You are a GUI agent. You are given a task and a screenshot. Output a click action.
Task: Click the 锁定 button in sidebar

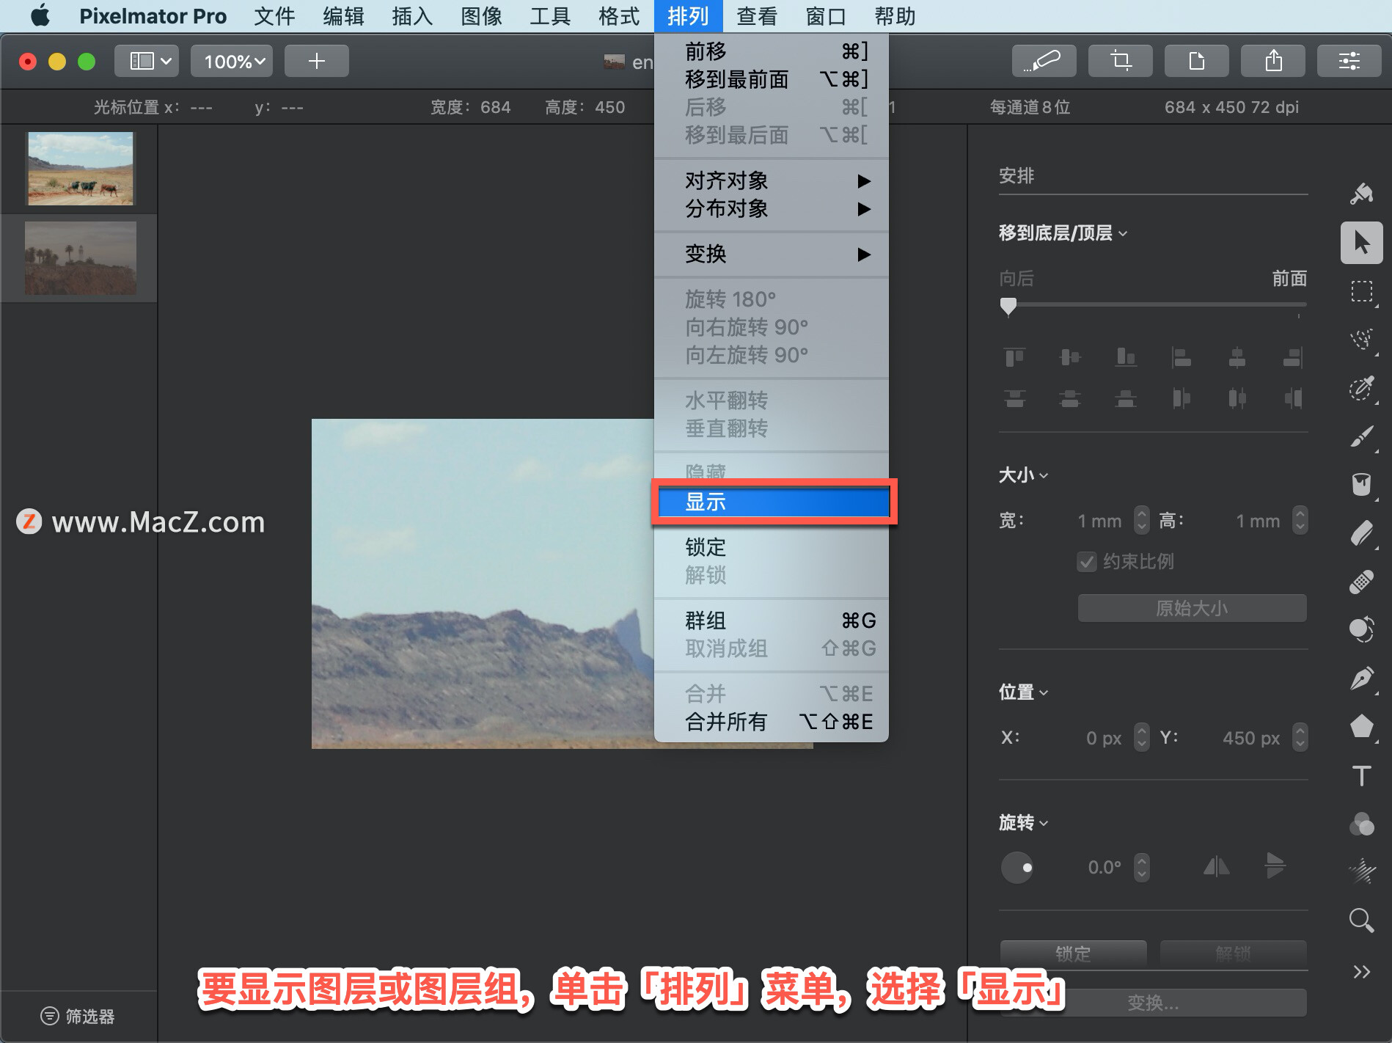click(1073, 954)
